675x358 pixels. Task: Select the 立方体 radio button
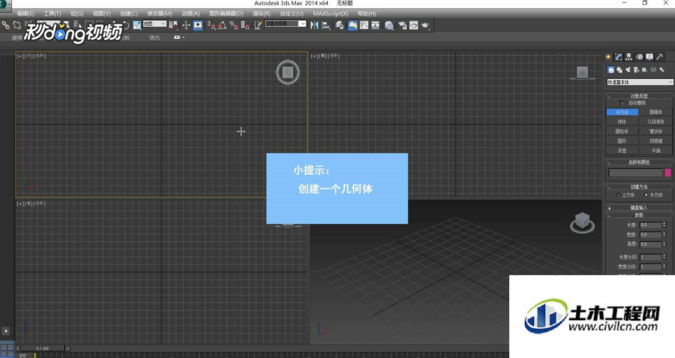point(618,195)
